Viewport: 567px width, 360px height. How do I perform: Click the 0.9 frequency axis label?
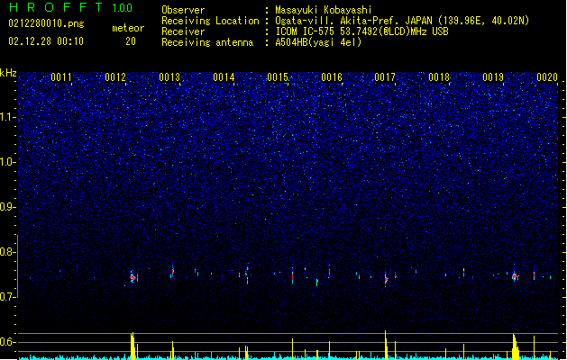coord(7,207)
